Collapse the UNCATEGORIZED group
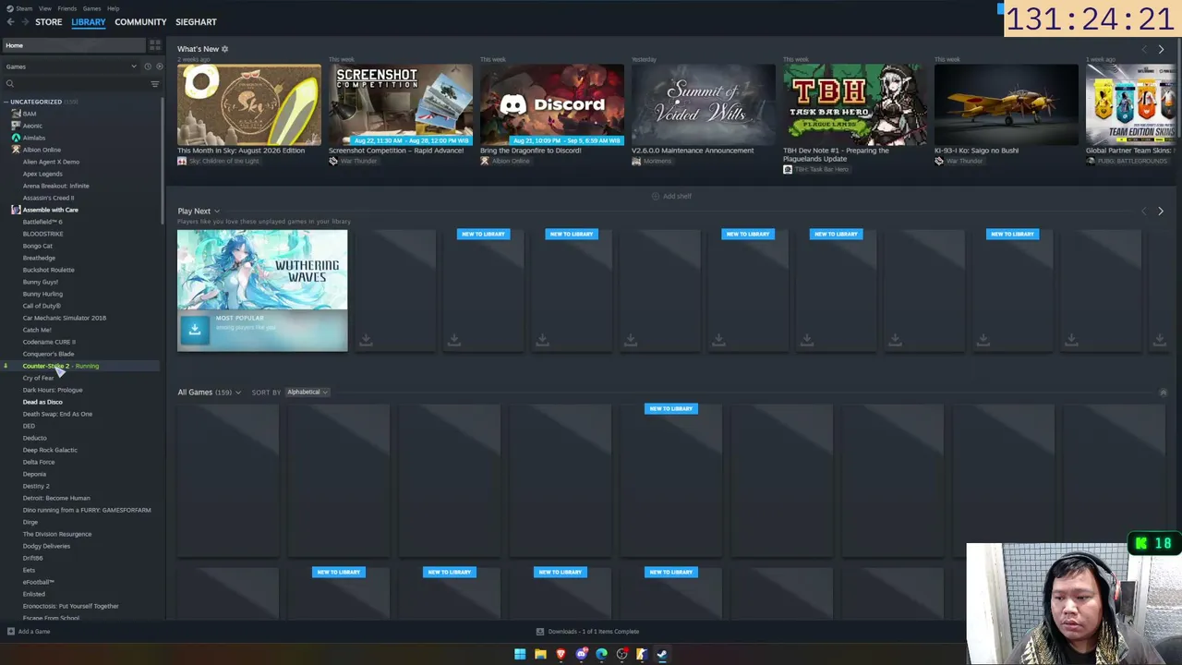This screenshot has height=665, width=1182. point(6,102)
